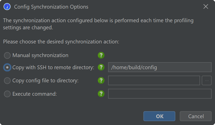Browse for directory with the ellipsis button
The image size is (215, 125).
tap(207, 80)
